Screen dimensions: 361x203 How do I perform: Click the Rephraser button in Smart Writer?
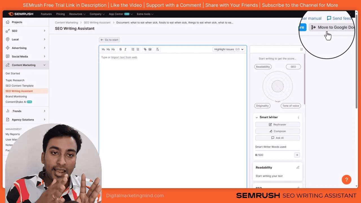(277, 124)
